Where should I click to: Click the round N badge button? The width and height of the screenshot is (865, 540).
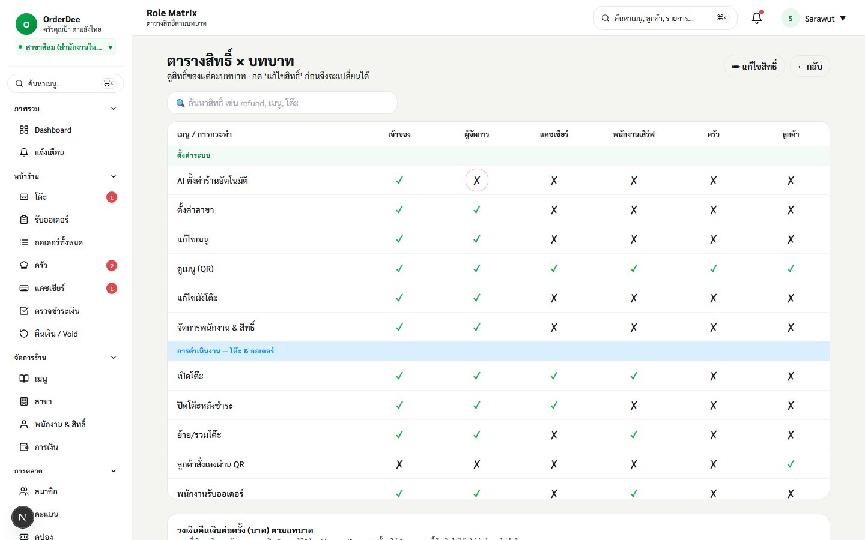(x=22, y=517)
